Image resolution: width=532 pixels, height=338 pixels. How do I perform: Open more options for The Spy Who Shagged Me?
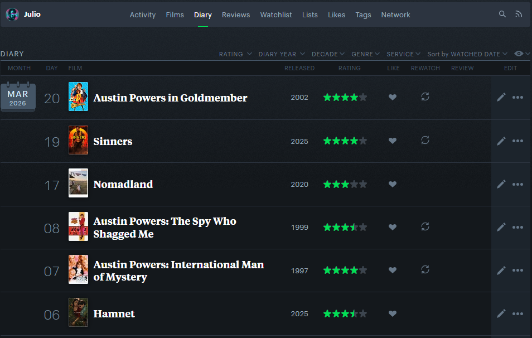coord(518,227)
